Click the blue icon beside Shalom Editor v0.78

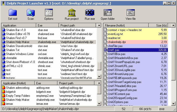(x=3, y=34)
